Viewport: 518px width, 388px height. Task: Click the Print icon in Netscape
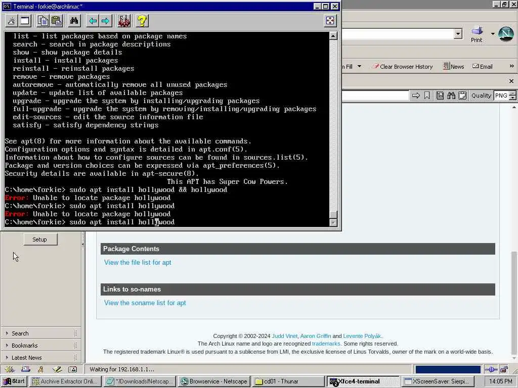point(477,34)
